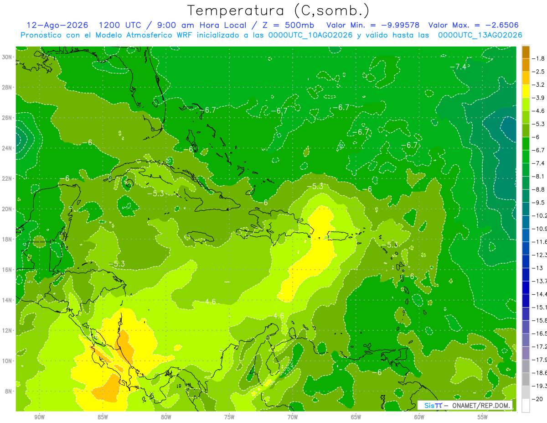Pick the dark blue colorbar segment between -13.7 and -14.4

pyautogui.click(x=526, y=287)
